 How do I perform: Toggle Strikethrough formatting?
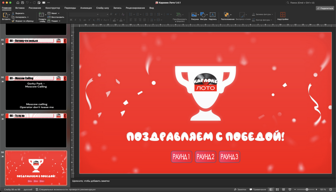click(85, 20)
